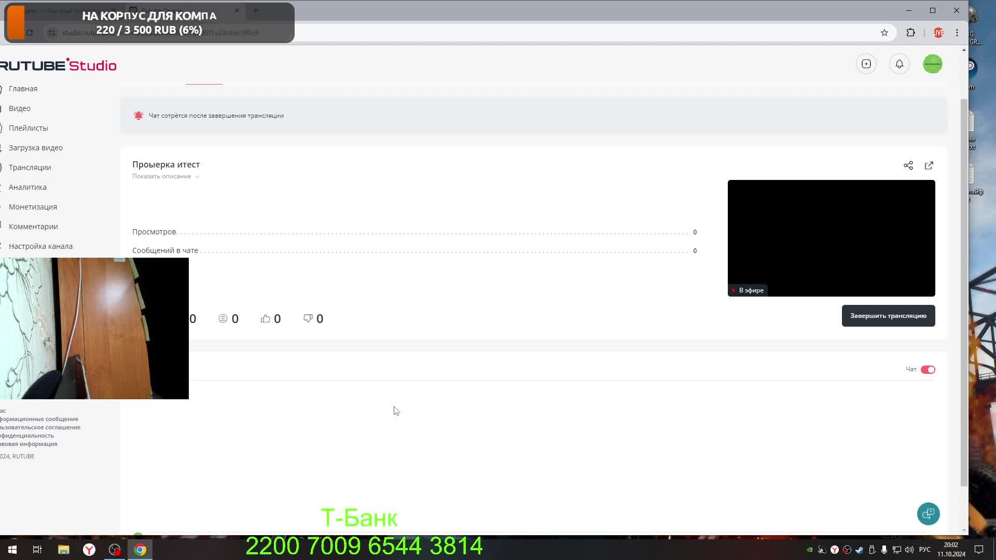Open Правовая информация footer link
996x560 pixels.
(29, 444)
